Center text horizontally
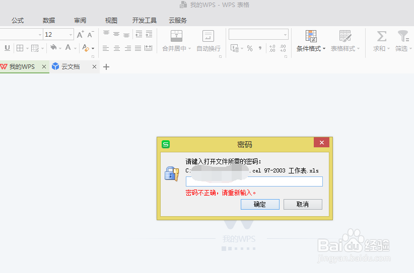 [117, 48]
